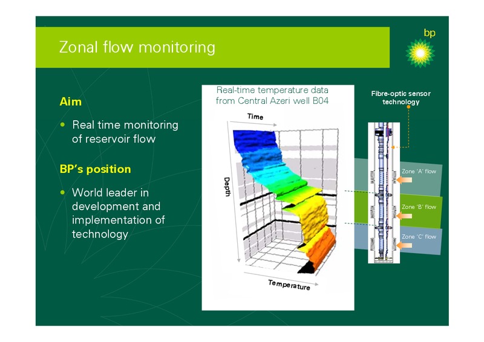Select the 'Zonal flow monitoring' title

(137, 47)
